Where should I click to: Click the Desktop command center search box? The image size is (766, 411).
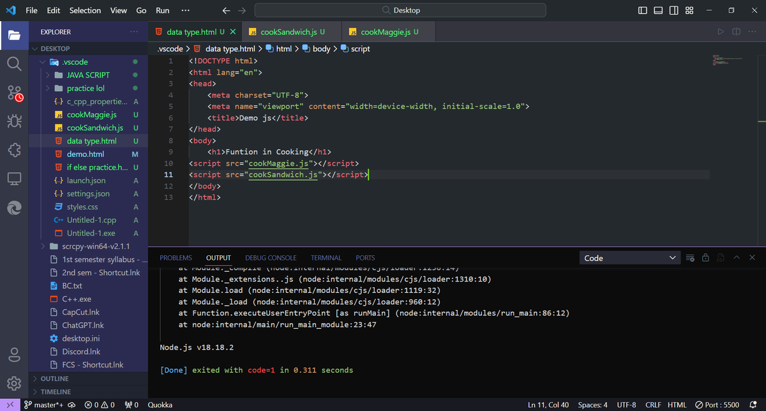point(400,10)
